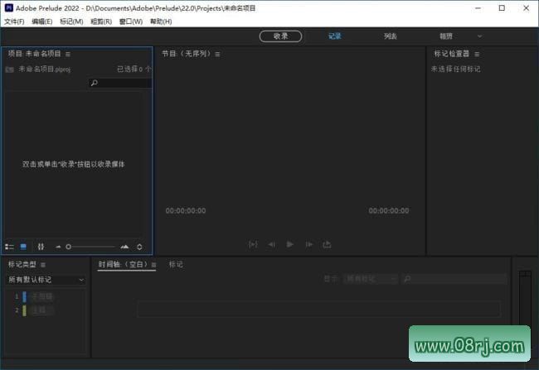Screen dimensions: 539x370
Task: Switch to the 粗剪 workspace
Action: (x=446, y=36)
